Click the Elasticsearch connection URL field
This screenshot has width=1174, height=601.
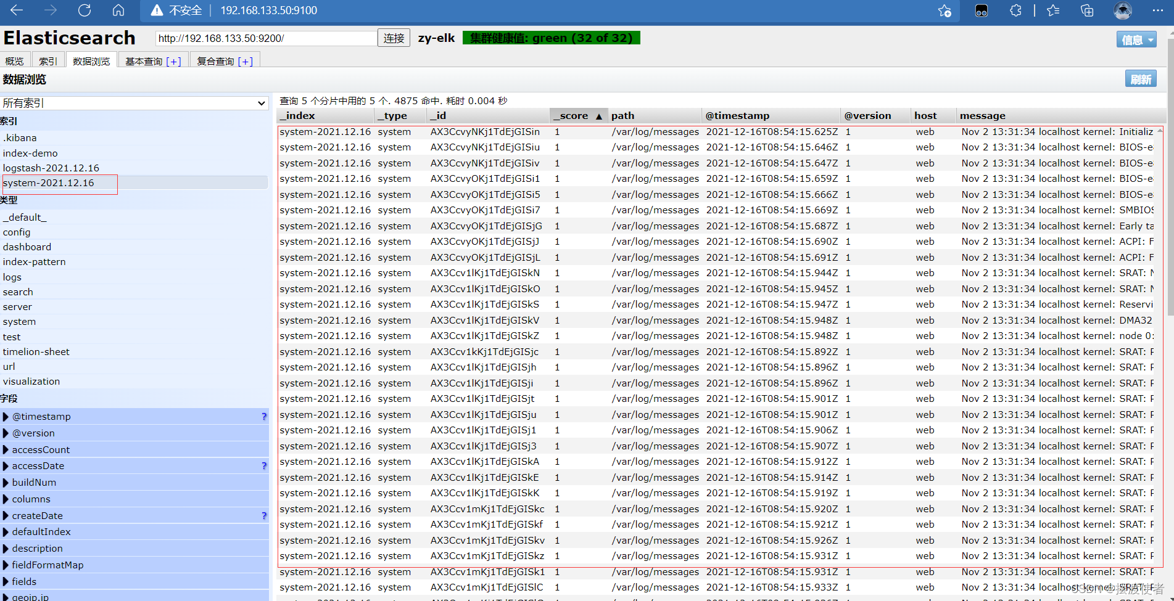pyautogui.click(x=266, y=38)
